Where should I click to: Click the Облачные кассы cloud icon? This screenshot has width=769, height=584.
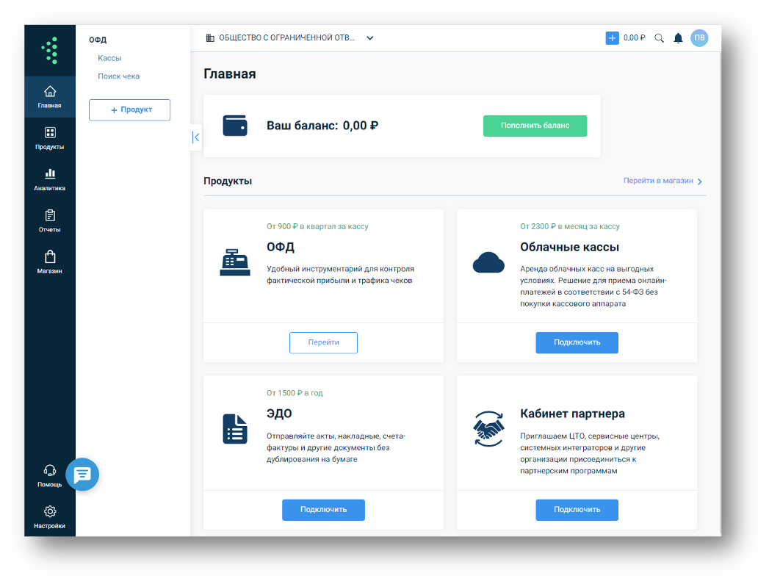point(488,262)
